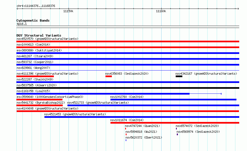Open nsv6356083 (Sedlazeck2020) label

pyautogui.click(x=127, y=74)
